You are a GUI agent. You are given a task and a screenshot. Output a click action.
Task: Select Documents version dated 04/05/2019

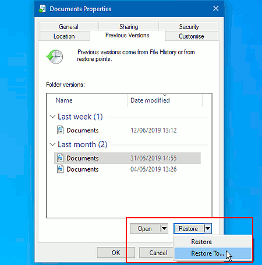(x=128, y=169)
